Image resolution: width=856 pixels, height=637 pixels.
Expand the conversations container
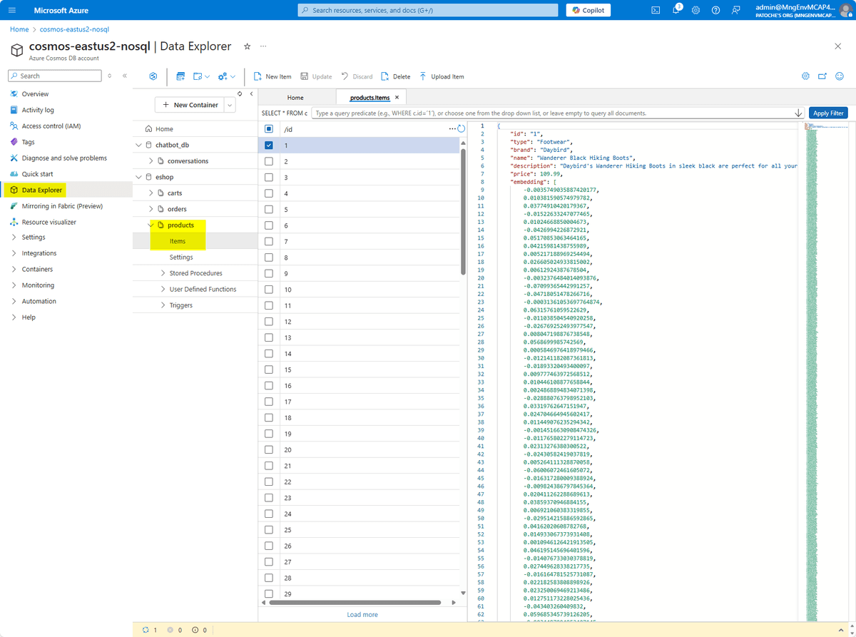click(x=151, y=161)
